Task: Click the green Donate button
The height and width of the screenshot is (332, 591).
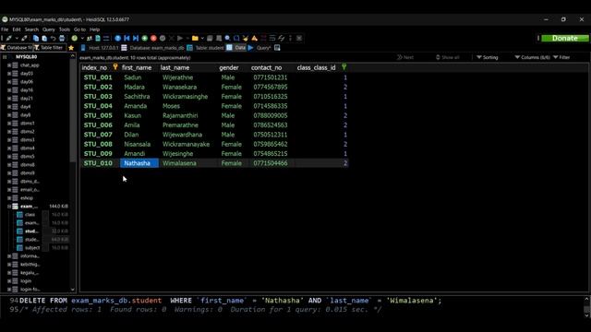Action: coord(564,38)
